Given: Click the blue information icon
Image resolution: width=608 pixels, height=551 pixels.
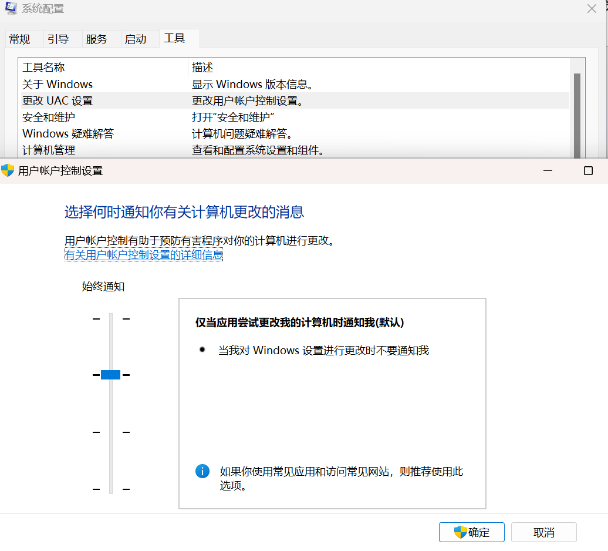Looking at the screenshot, I should pos(202,471).
